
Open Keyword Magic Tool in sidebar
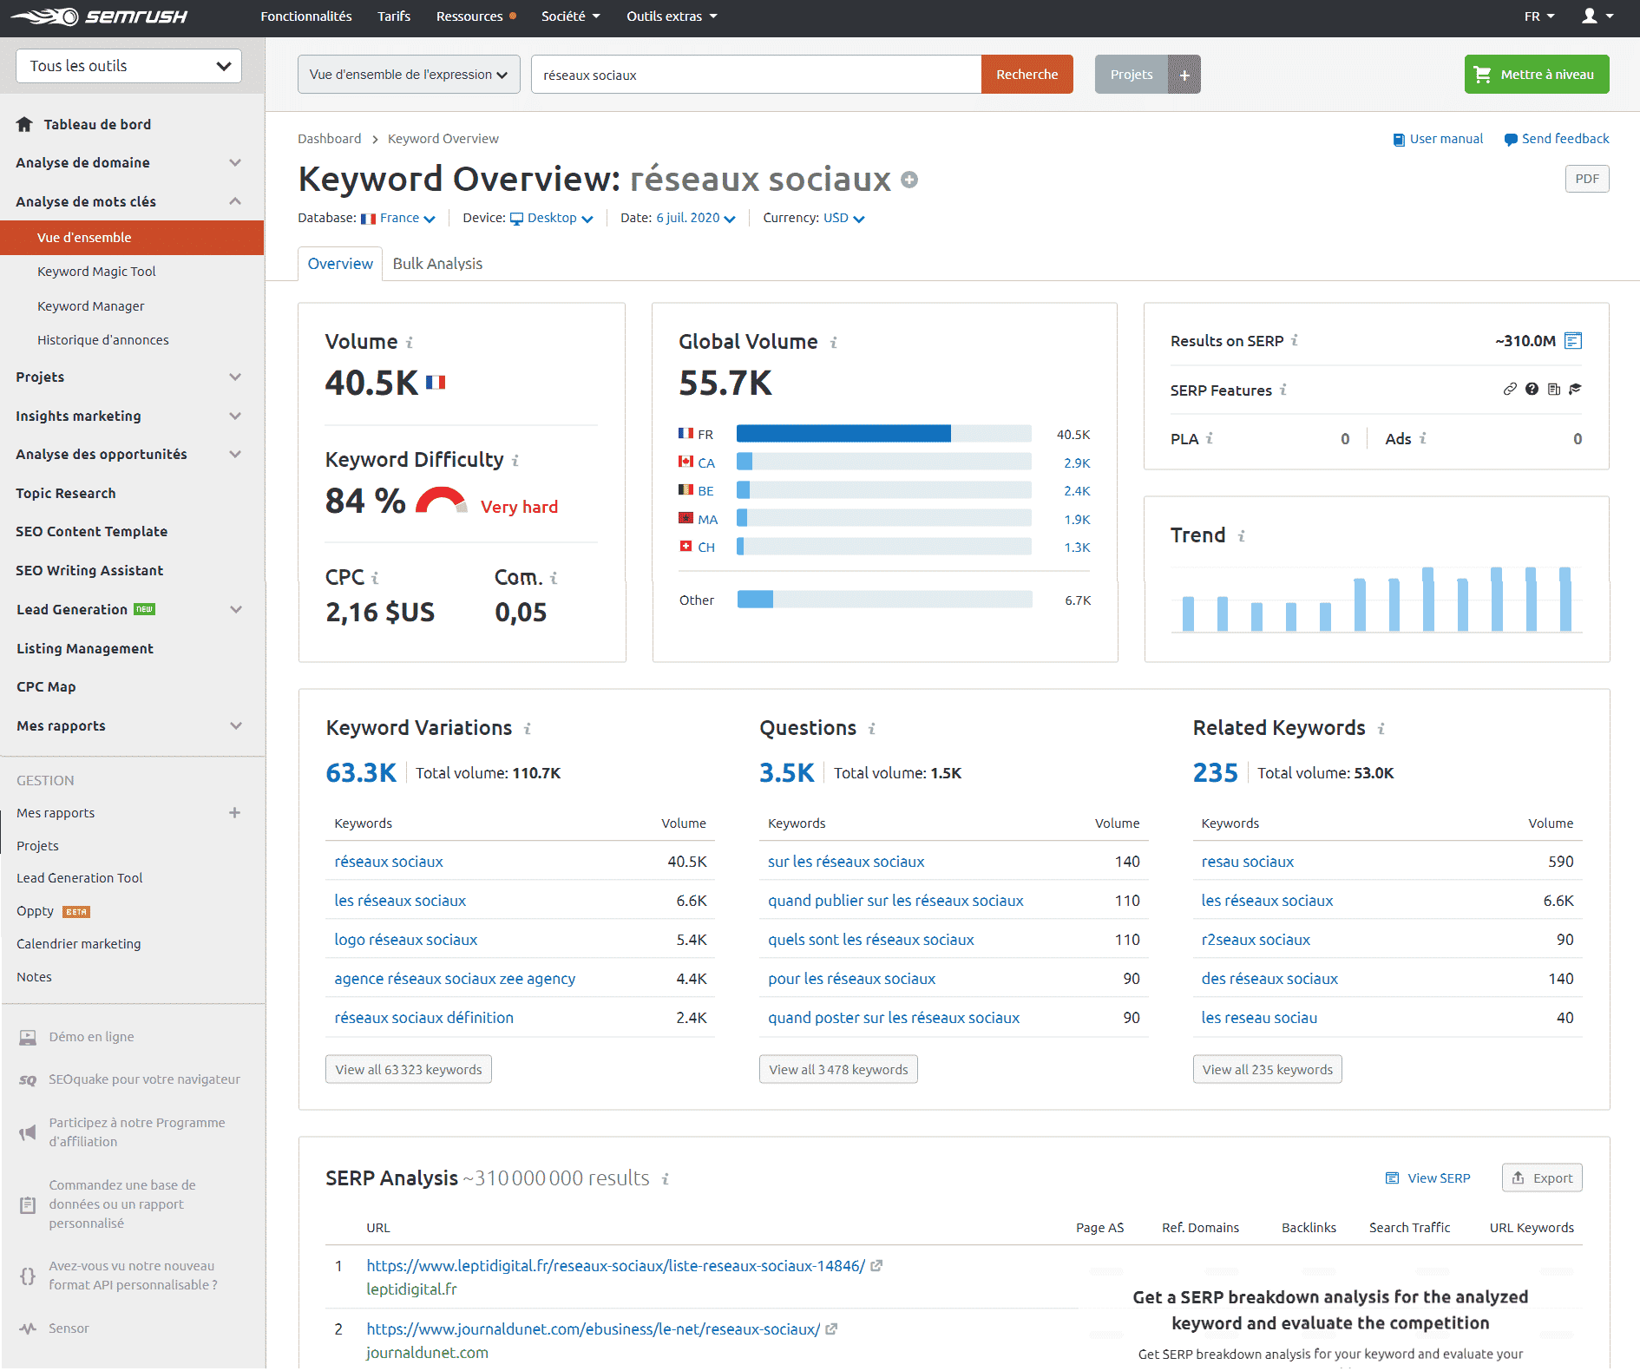point(96,272)
